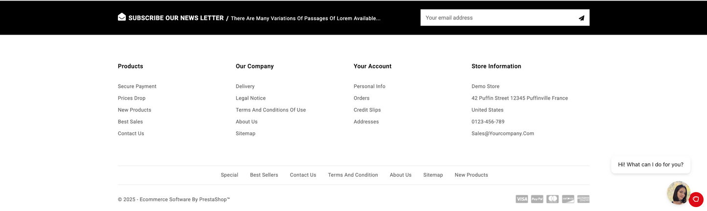Go to Personal Info page
The width and height of the screenshot is (707, 211).
click(369, 86)
